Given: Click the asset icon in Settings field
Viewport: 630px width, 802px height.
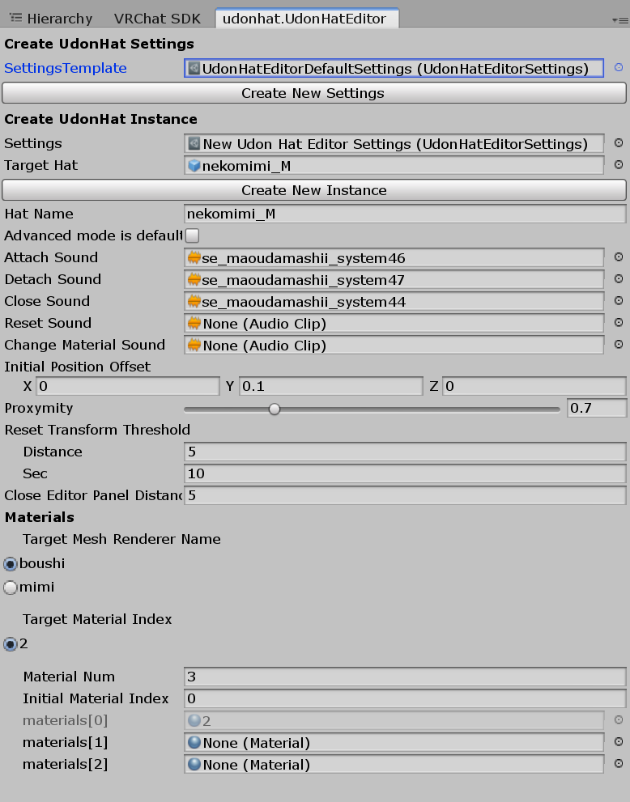Looking at the screenshot, I should pyautogui.click(x=194, y=144).
